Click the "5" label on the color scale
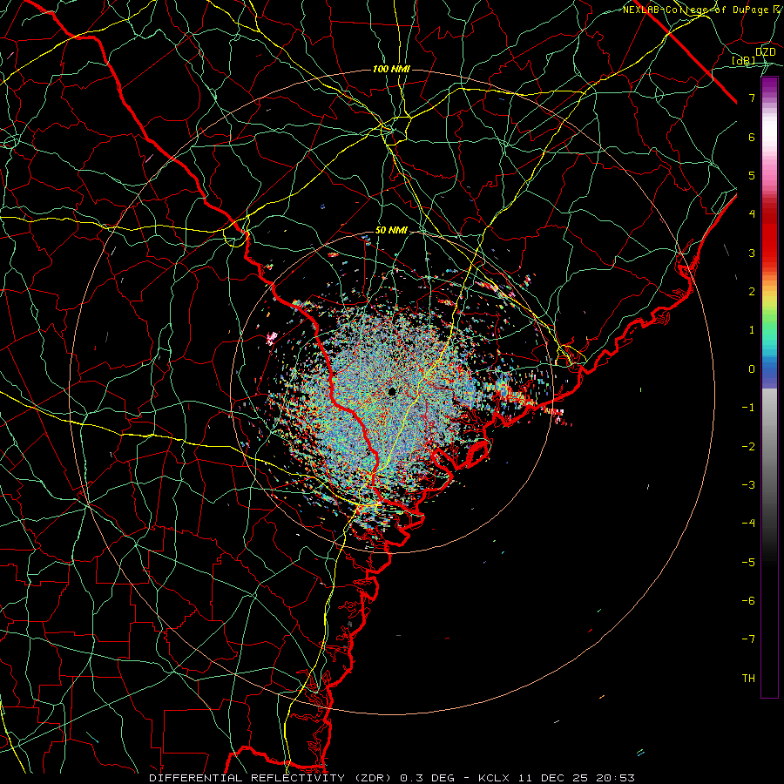The height and width of the screenshot is (784, 784). [x=752, y=175]
